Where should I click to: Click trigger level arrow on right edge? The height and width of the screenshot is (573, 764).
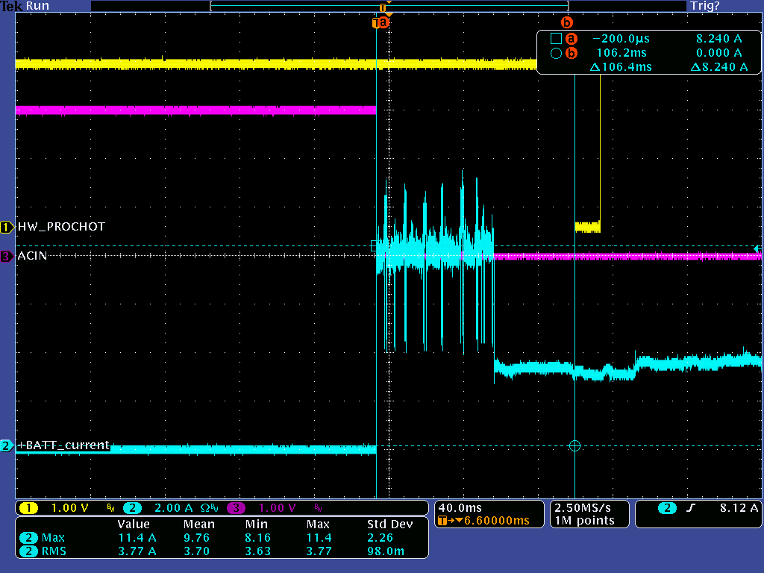[x=758, y=249]
